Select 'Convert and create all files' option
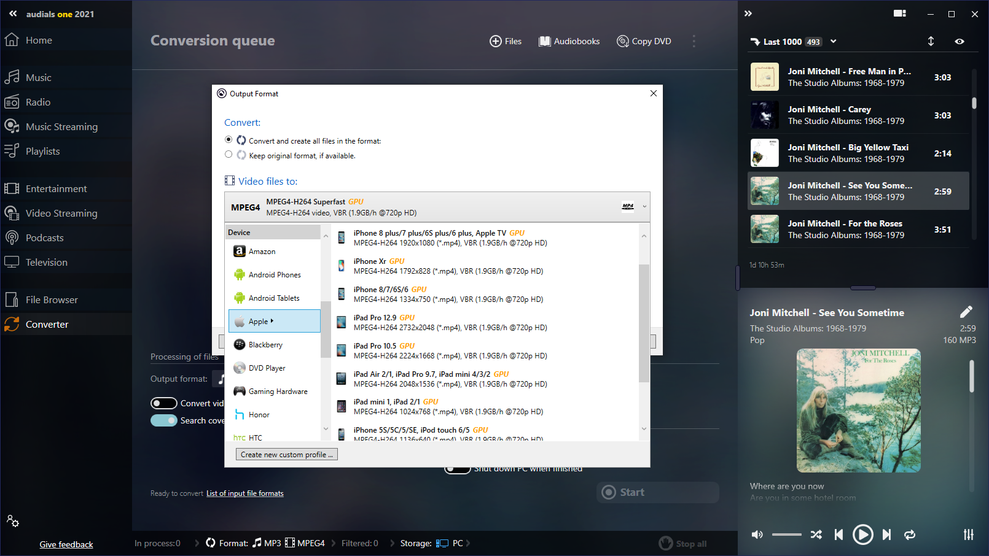989x556 pixels. click(229, 140)
